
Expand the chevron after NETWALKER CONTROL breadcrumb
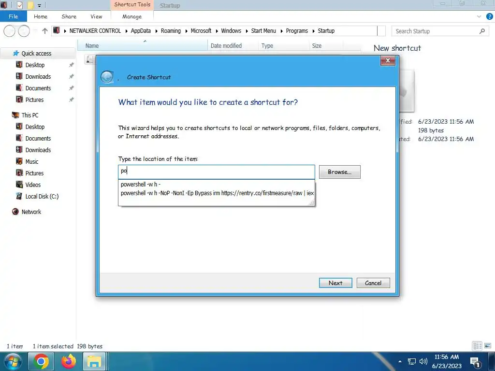(x=126, y=31)
